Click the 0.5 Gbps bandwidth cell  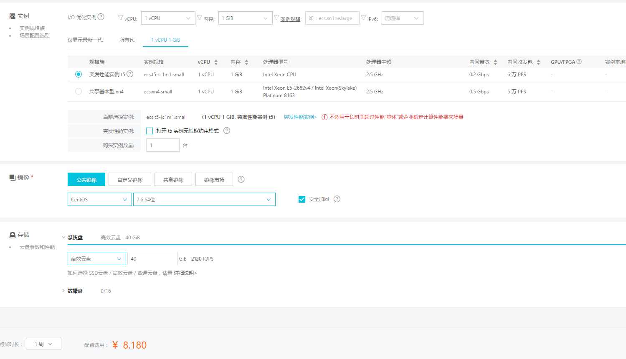click(479, 92)
